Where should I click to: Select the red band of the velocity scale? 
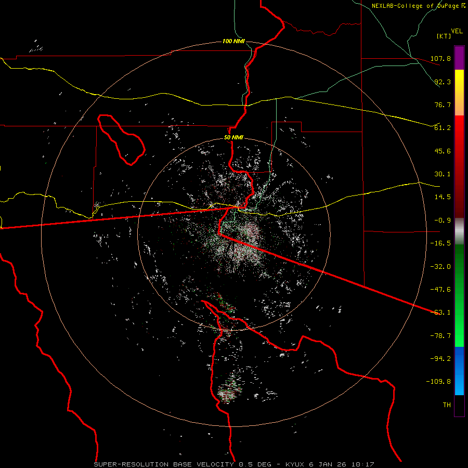click(459, 166)
